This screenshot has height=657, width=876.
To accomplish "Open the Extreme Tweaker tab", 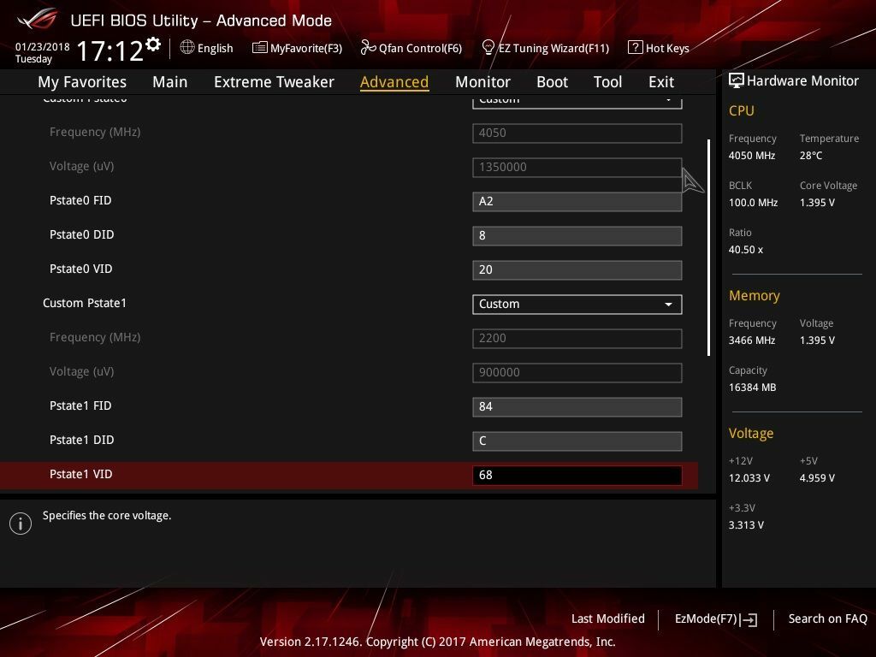I will pyautogui.click(x=274, y=82).
